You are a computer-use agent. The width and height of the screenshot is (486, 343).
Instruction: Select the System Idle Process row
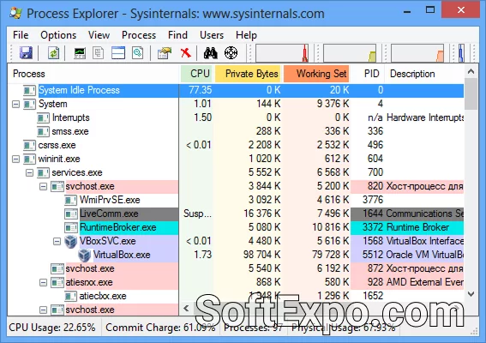coord(236,90)
